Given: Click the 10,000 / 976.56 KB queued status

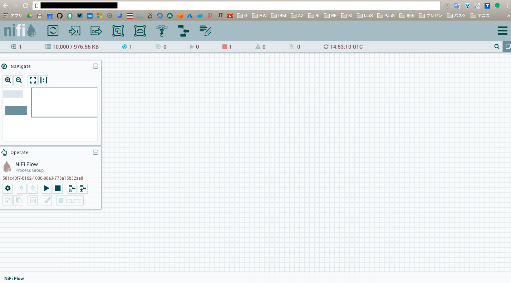Looking at the screenshot, I should point(72,47).
